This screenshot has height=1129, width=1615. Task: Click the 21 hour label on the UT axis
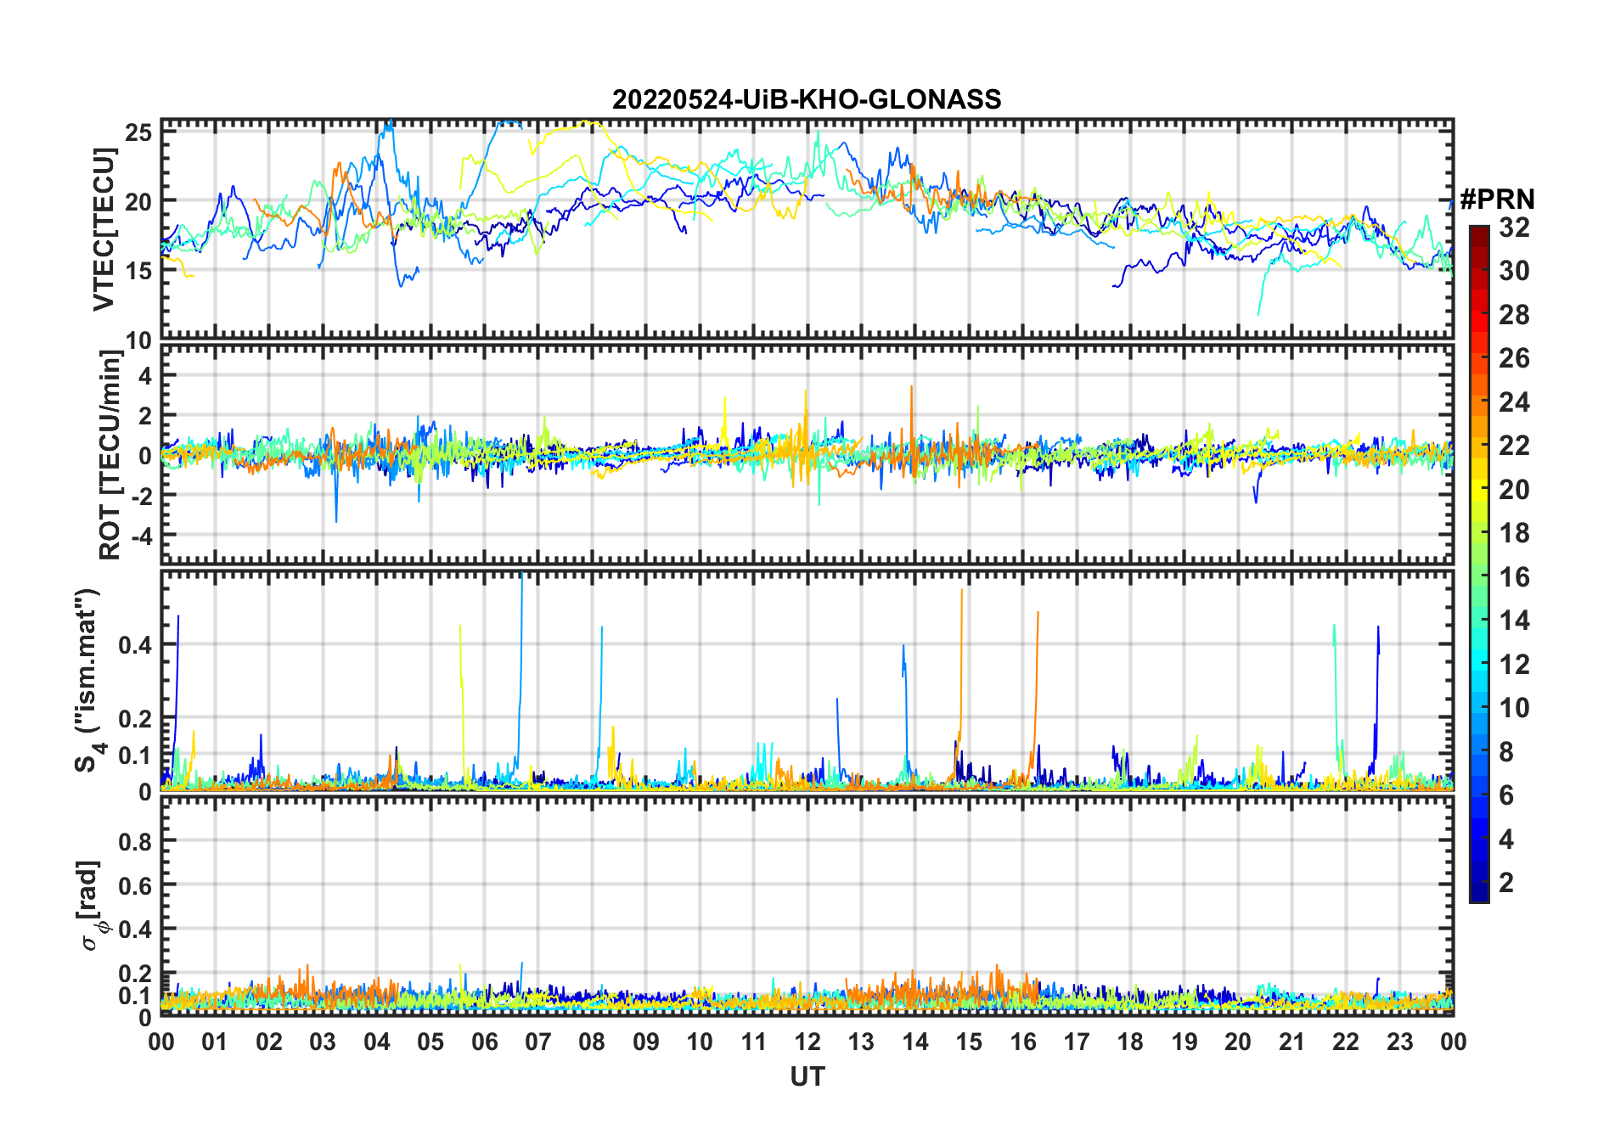[x=1292, y=1042]
